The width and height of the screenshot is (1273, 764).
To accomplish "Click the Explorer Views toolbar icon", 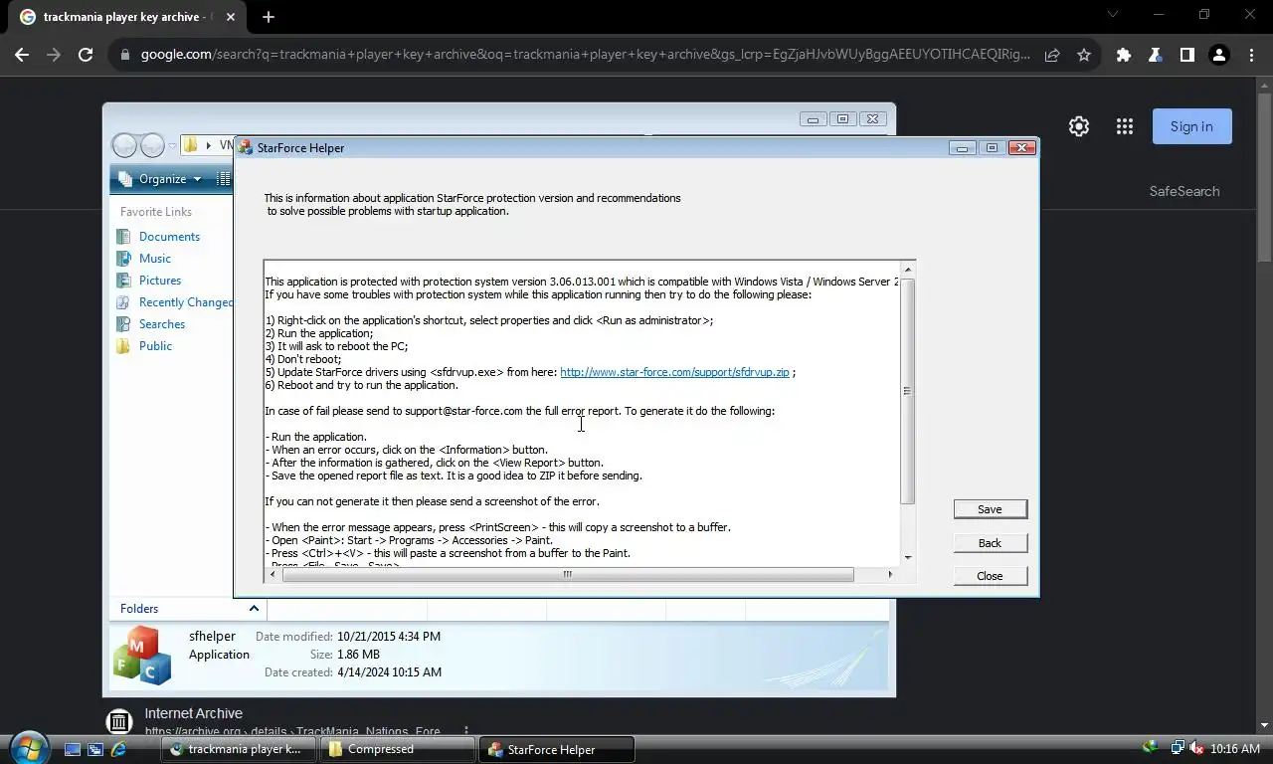I will (x=224, y=179).
